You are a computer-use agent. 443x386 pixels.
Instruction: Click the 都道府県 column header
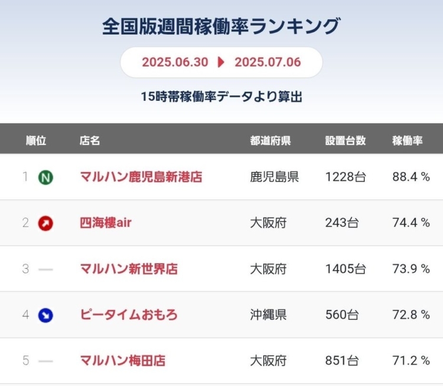tap(271, 140)
